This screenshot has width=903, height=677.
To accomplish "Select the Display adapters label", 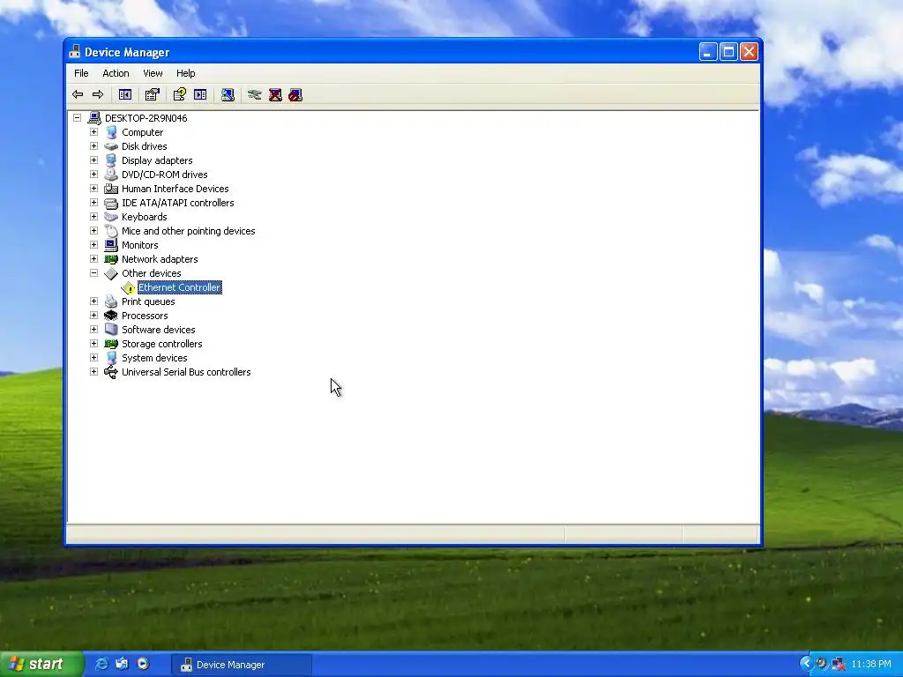I will pyautogui.click(x=157, y=160).
